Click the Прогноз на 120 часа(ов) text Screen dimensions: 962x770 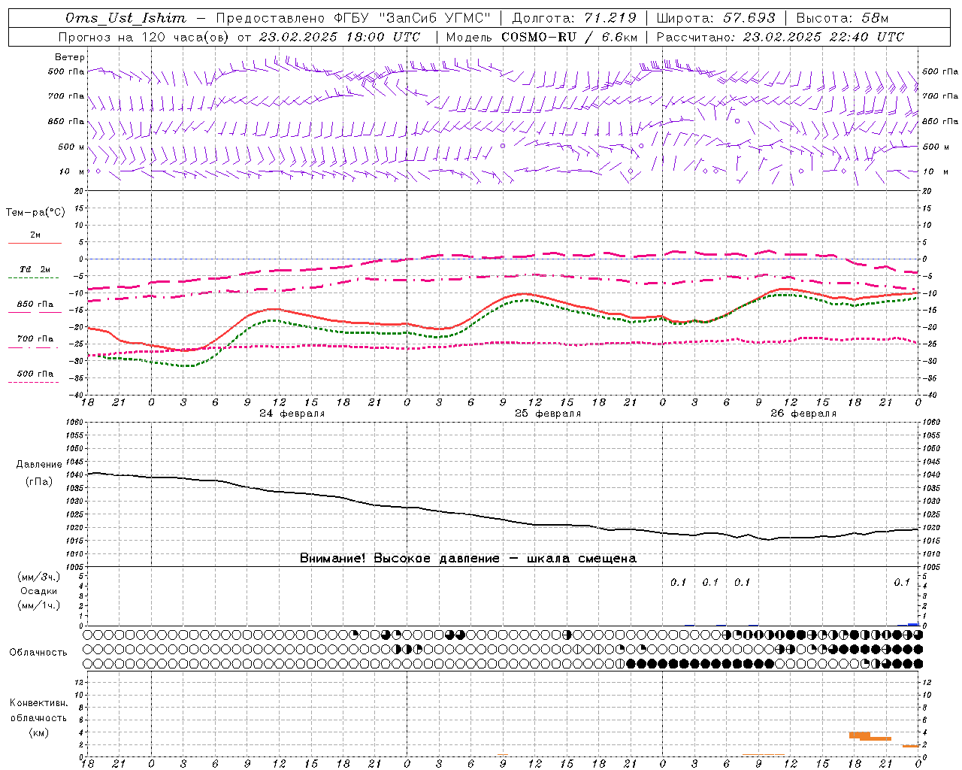click(144, 37)
